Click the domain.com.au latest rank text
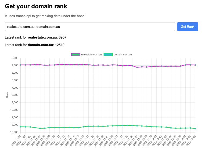205x152 pixels. [34, 45]
